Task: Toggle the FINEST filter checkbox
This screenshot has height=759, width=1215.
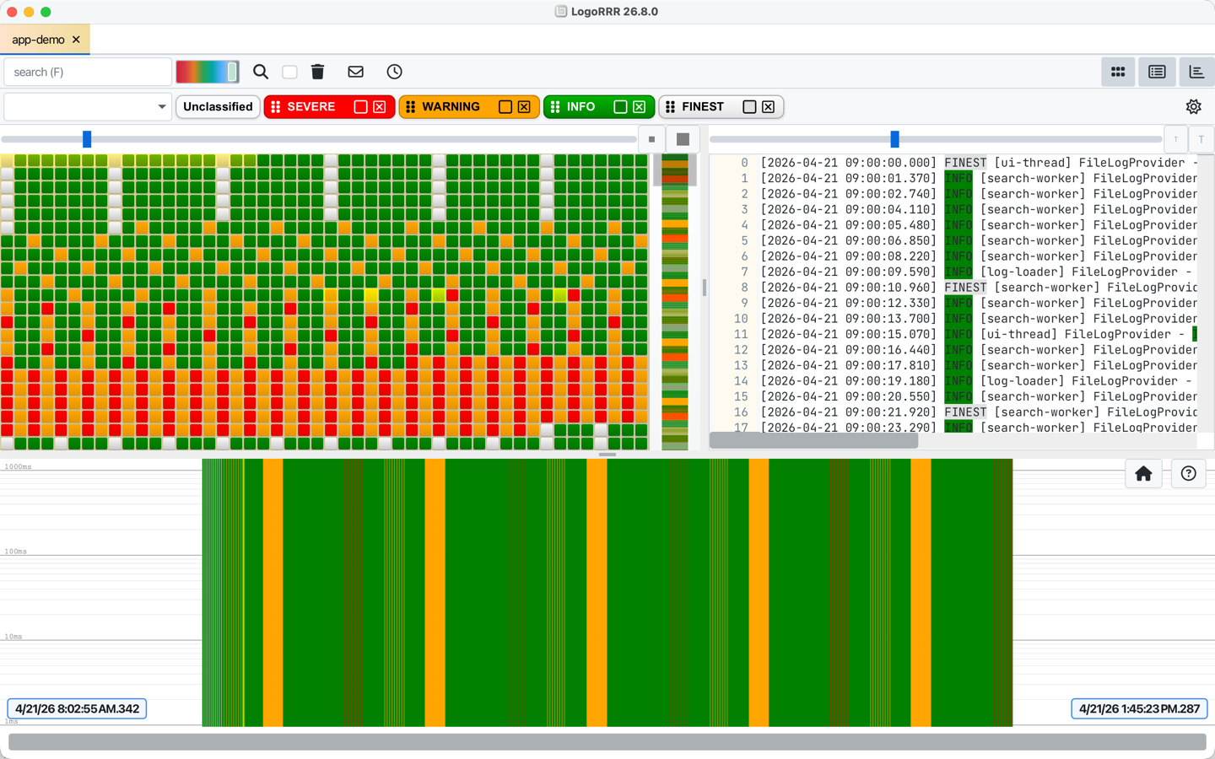Action: [748, 107]
